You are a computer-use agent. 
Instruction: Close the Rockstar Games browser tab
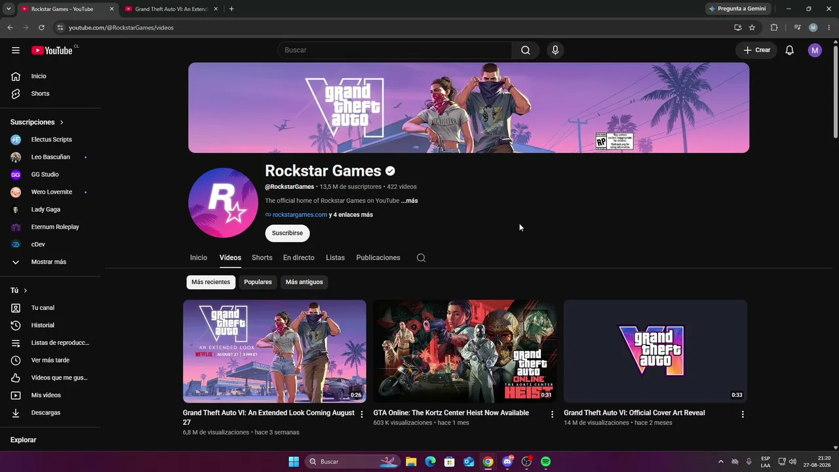(x=111, y=9)
